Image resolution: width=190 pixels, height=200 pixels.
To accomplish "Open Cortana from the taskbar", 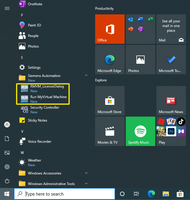I will click(x=122, y=194).
